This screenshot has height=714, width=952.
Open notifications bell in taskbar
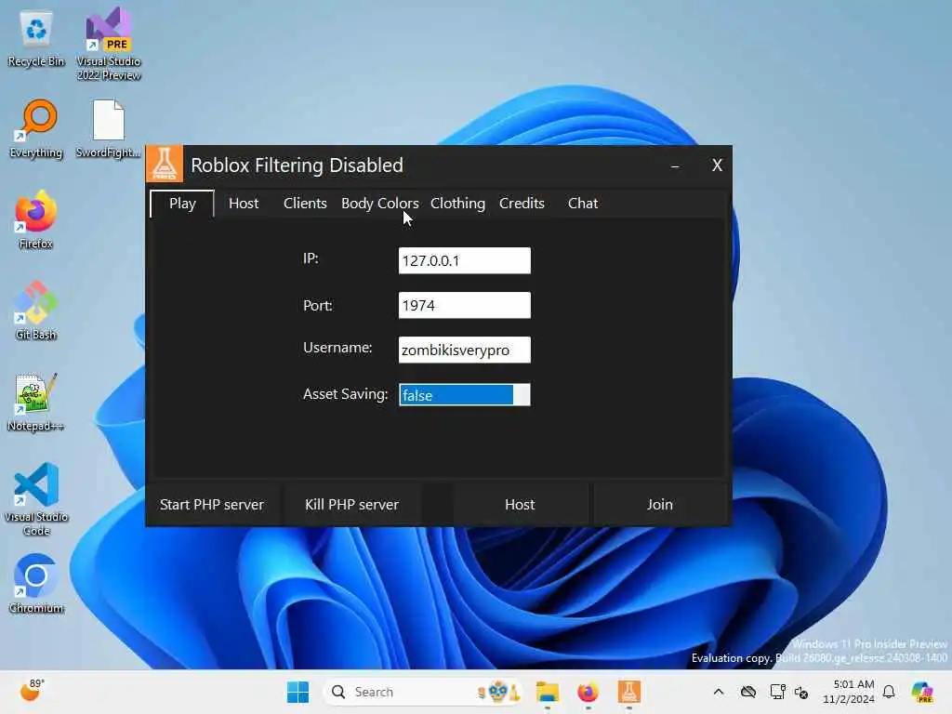889,692
